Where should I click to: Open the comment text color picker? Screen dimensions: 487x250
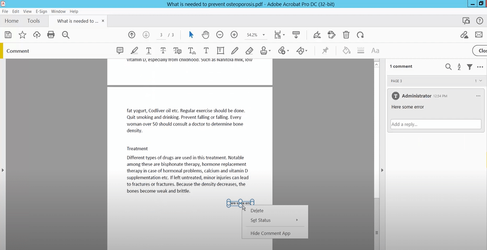[x=346, y=51]
